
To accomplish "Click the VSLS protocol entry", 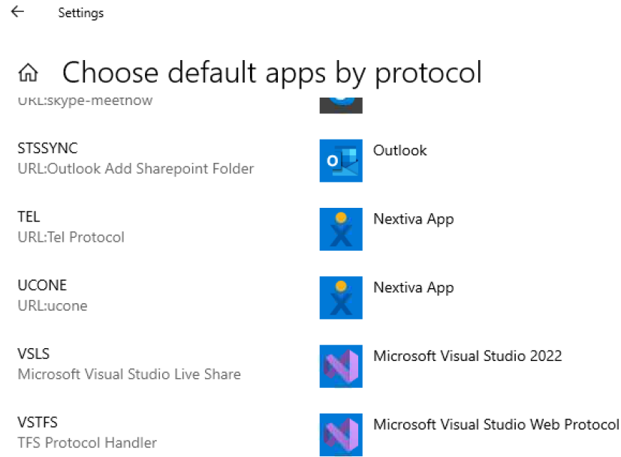I will click(x=34, y=353).
